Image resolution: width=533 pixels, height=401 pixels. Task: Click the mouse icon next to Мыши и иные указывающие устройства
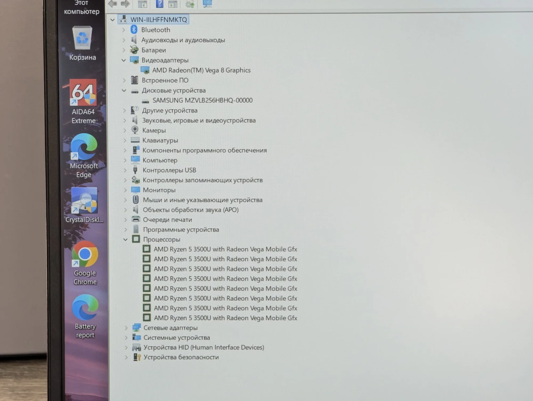coord(136,199)
